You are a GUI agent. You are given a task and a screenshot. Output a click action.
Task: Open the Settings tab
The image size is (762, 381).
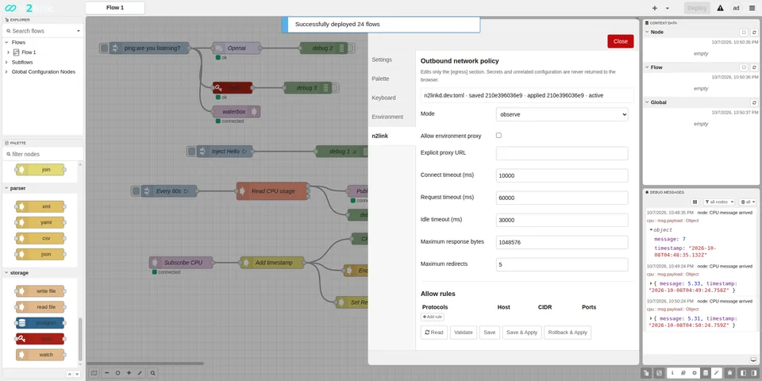pyautogui.click(x=391, y=60)
